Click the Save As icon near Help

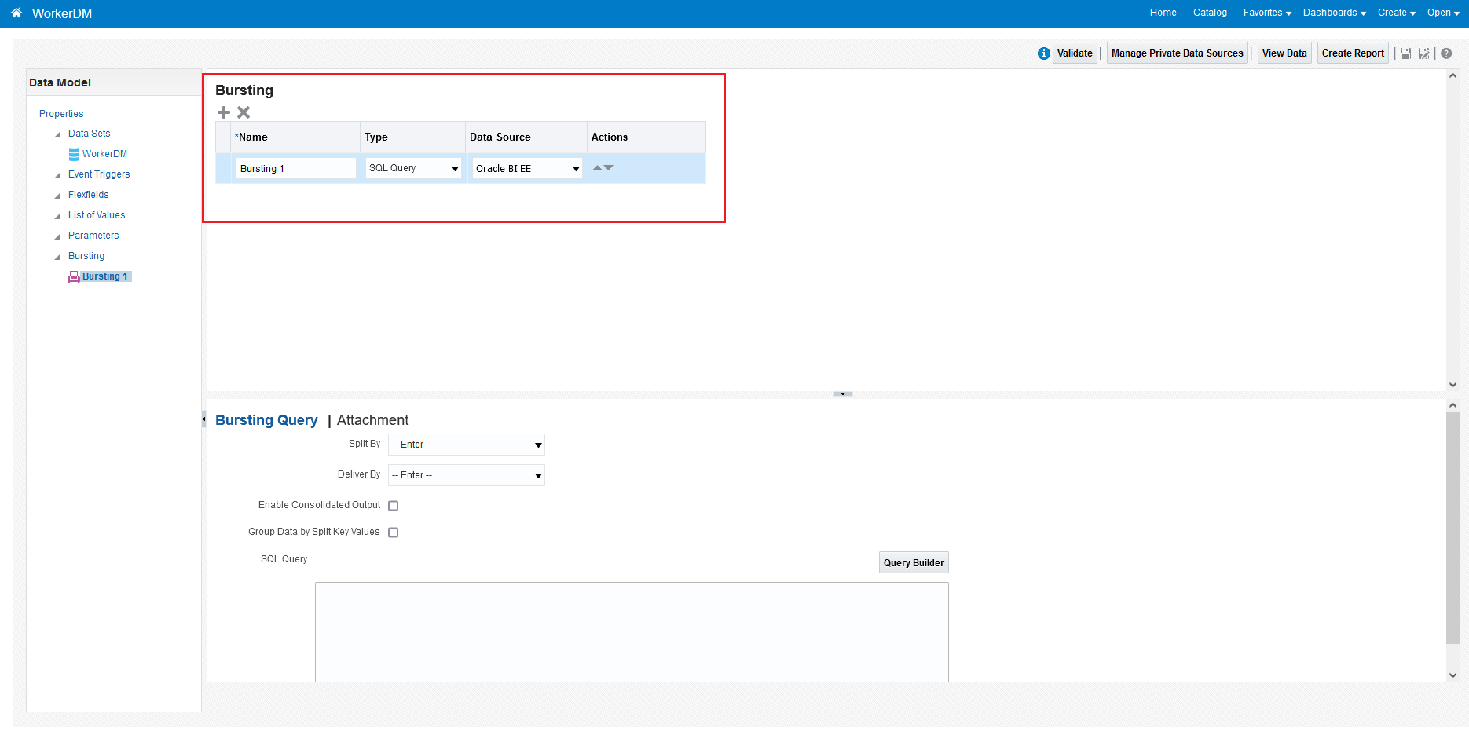pos(1424,53)
